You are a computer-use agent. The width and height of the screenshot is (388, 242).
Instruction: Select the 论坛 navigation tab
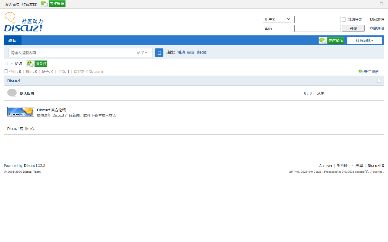tap(12, 41)
